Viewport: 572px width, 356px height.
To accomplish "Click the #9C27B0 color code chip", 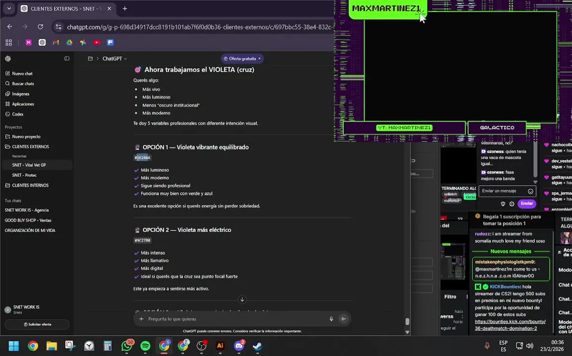I will (x=143, y=240).
